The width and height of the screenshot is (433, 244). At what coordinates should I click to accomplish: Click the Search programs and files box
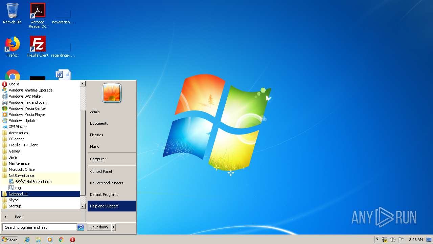point(40,227)
